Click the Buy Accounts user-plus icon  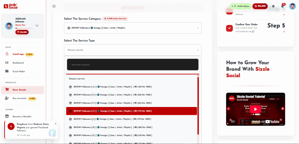point(7,98)
